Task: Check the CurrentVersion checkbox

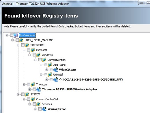Action: (40, 60)
